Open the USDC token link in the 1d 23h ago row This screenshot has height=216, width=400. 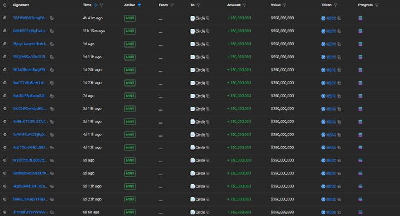(x=331, y=83)
